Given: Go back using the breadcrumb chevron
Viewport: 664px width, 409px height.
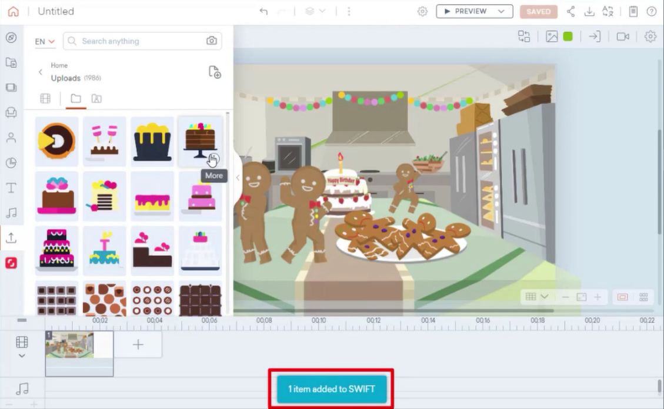Looking at the screenshot, I should click(41, 72).
